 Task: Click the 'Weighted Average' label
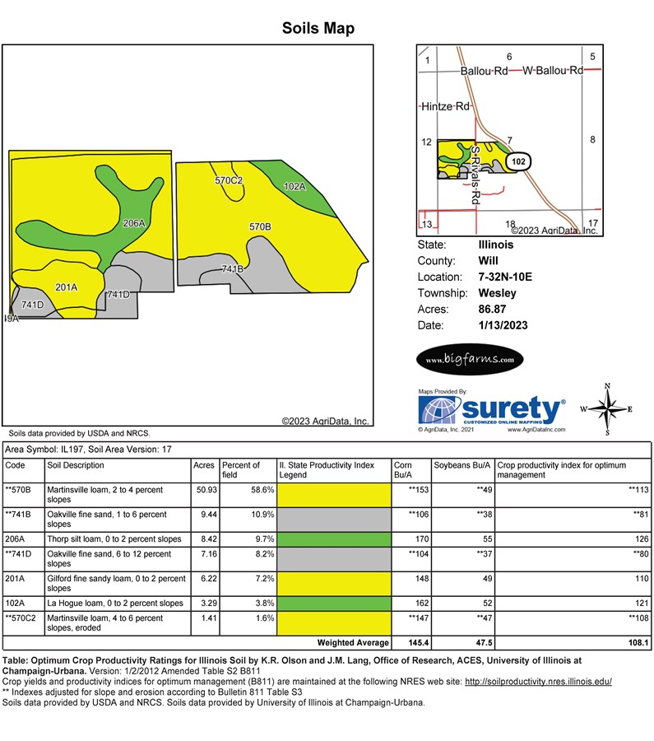(x=353, y=643)
